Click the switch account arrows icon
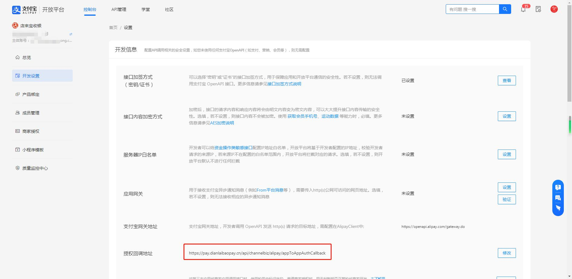 71,34
